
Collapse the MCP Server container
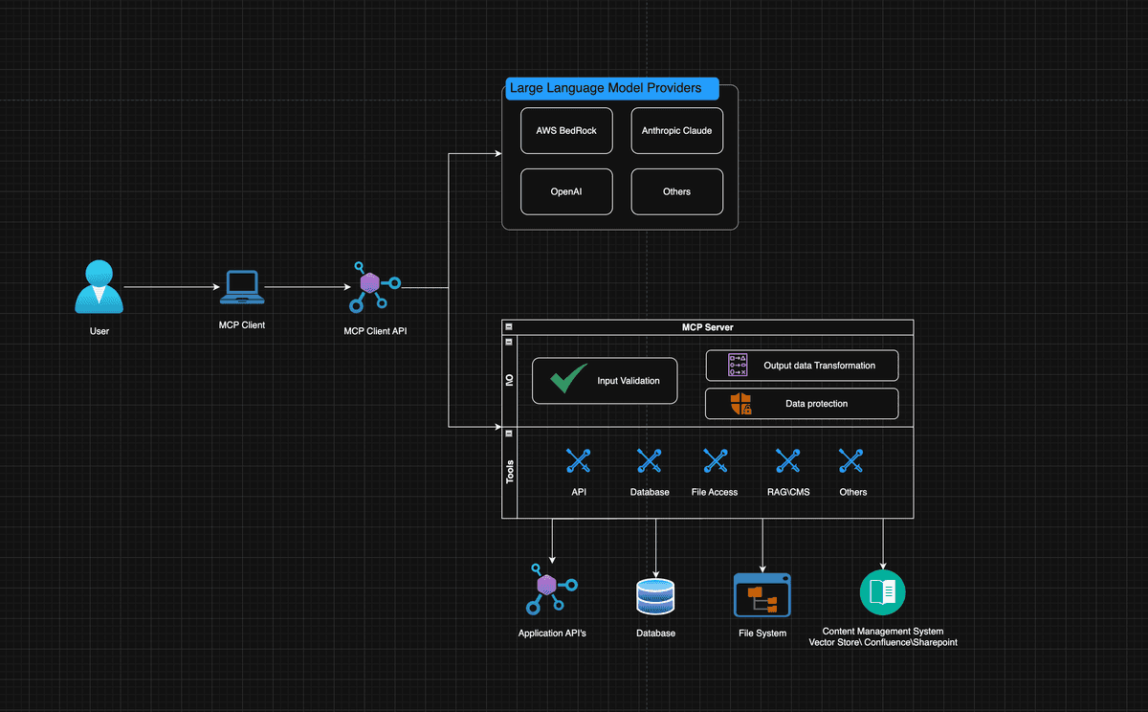pos(508,327)
